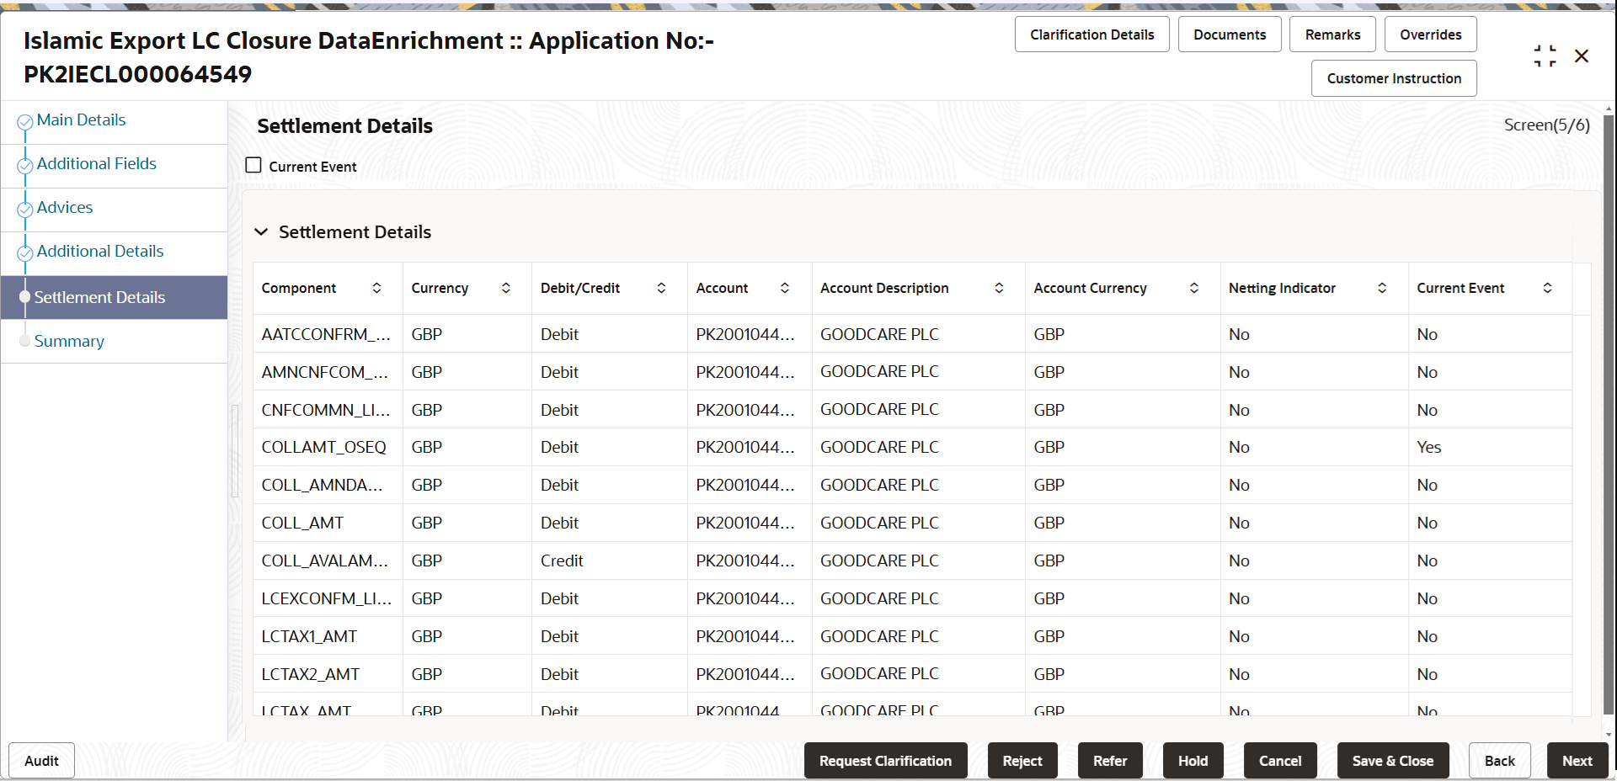Image resolution: width=1617 pixels, height=781 pixels.
Task: View Overrides
Action: [1430, 35]
